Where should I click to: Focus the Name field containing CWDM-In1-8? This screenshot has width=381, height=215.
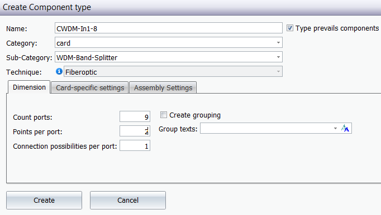tap(168, 28)
